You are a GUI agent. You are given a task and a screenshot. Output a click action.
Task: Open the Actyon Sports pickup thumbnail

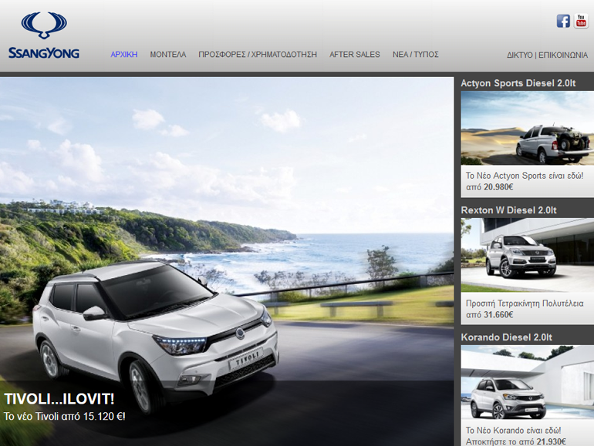coord(527,128)
